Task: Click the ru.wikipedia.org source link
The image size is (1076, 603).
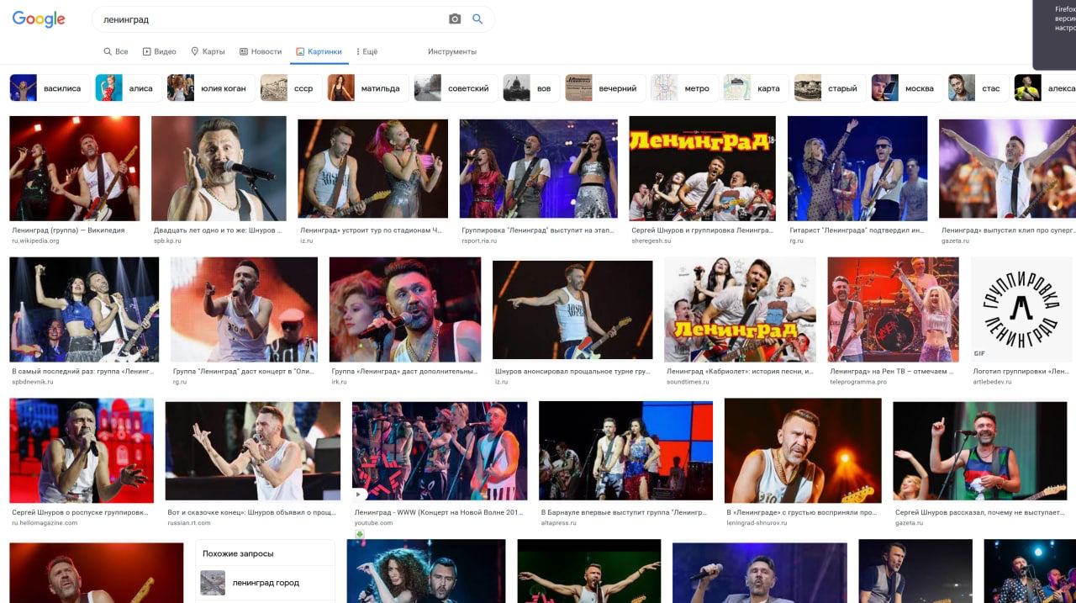Action: click(x=35, y=241)
